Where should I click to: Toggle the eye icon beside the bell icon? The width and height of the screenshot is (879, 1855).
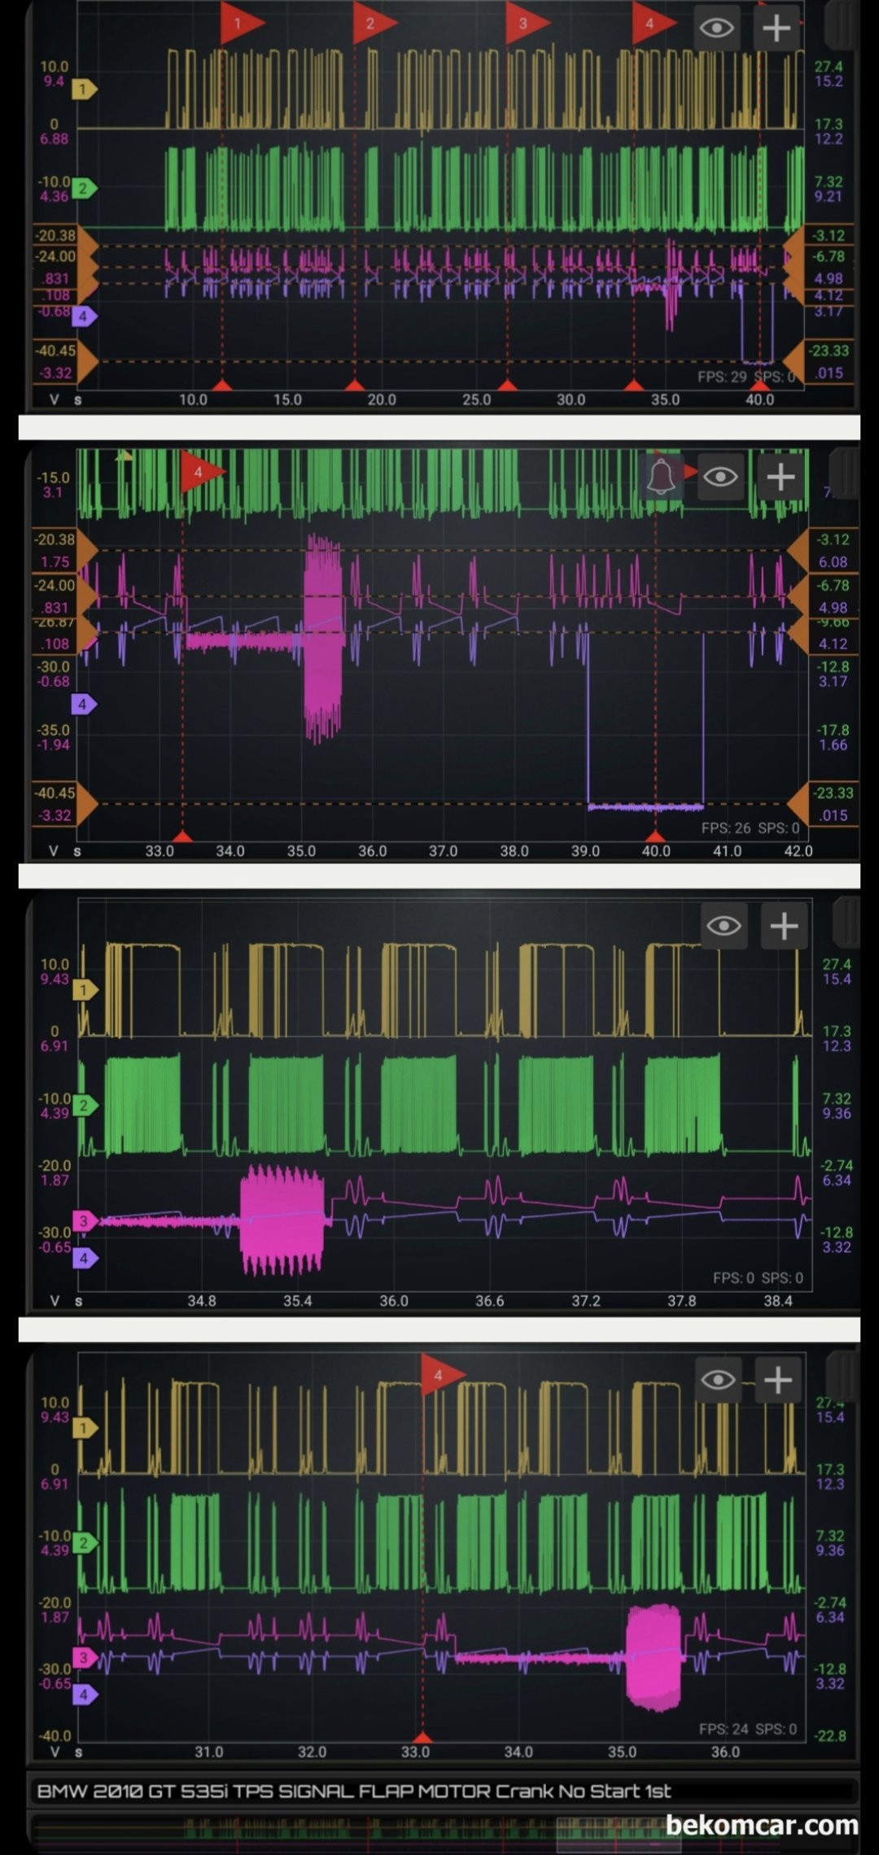(x=720, y=477)
